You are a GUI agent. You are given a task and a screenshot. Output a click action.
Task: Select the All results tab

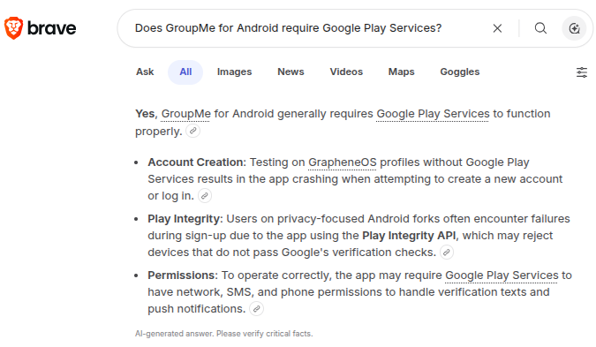[x=185, y=72]
